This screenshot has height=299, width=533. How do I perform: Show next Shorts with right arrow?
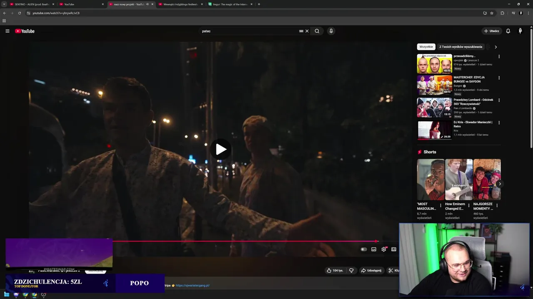pos(499,184)
